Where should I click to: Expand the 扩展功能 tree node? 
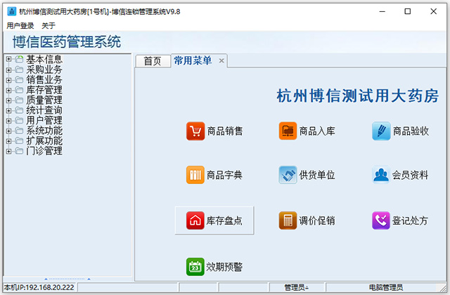(x=9, y=140)
